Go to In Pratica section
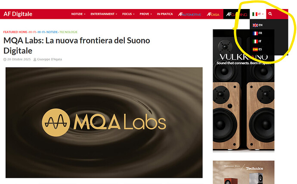 pyautogui.click(x=165, y=14)
